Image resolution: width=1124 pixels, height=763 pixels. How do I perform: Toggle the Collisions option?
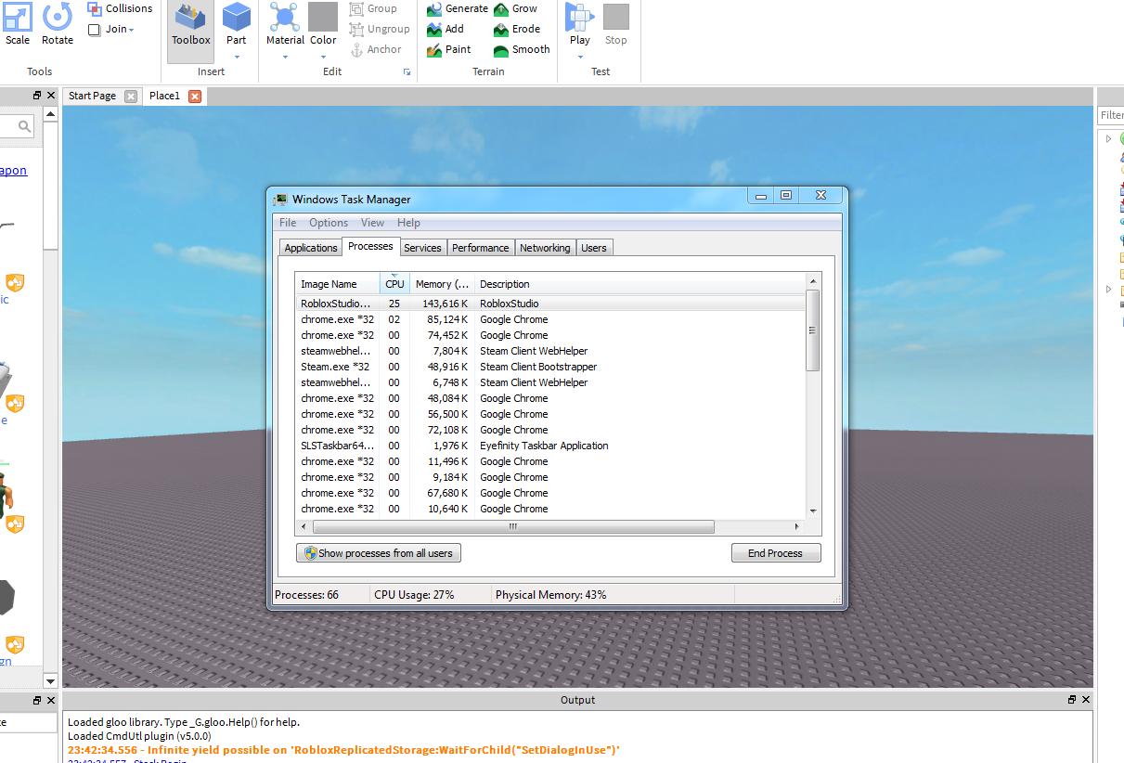point(120,8)
